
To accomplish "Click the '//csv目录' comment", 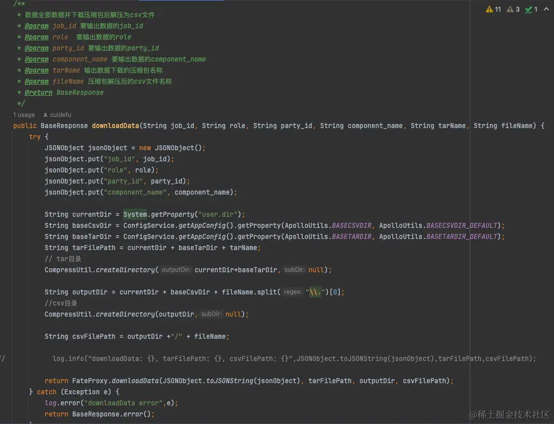I will (x=61, y=304).
